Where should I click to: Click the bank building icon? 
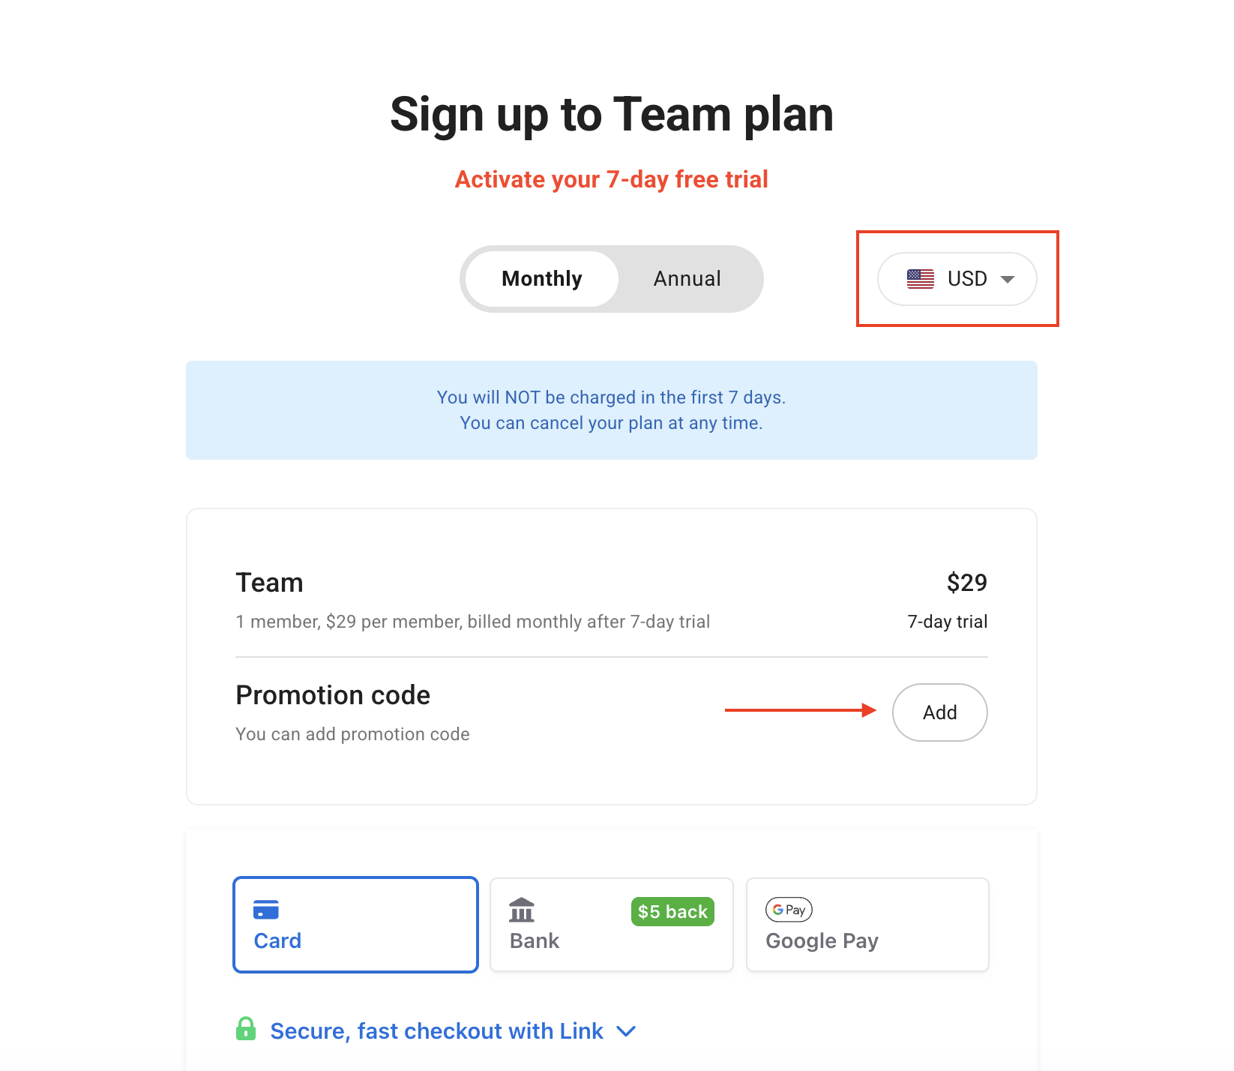522,910
